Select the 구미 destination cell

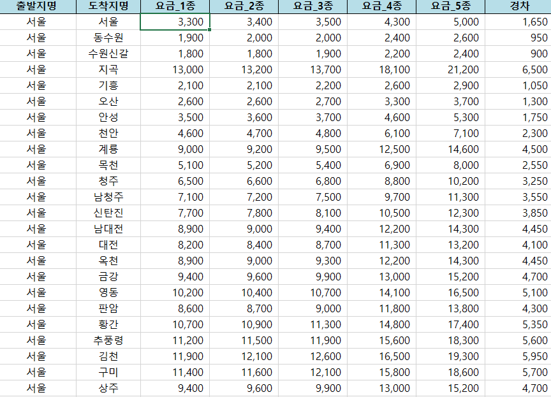108,372
